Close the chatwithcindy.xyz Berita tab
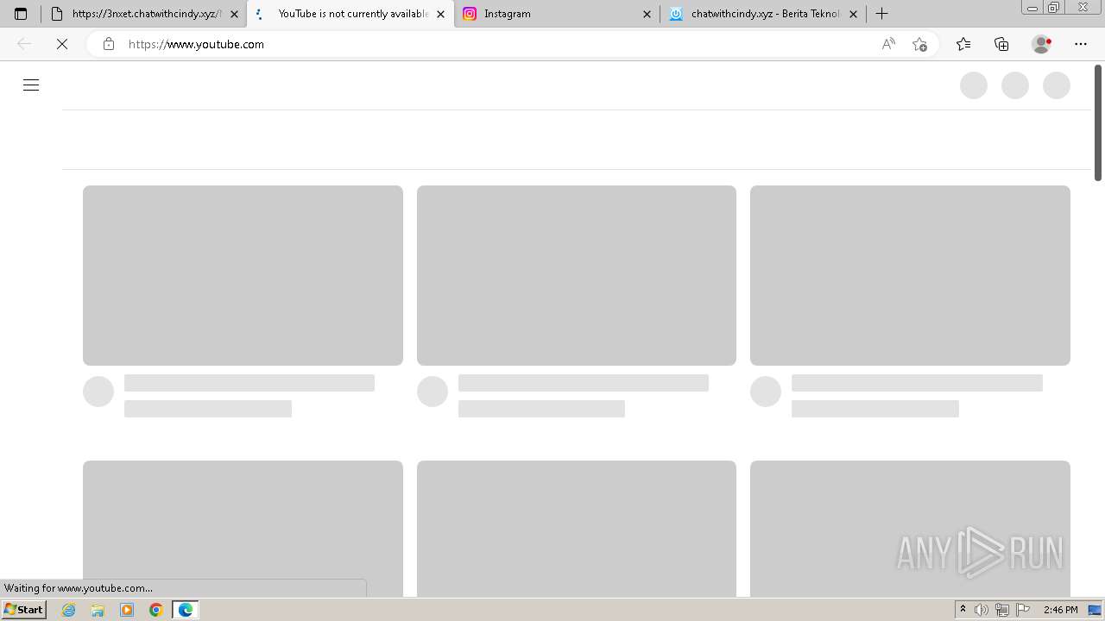 (x=853, y=14)
